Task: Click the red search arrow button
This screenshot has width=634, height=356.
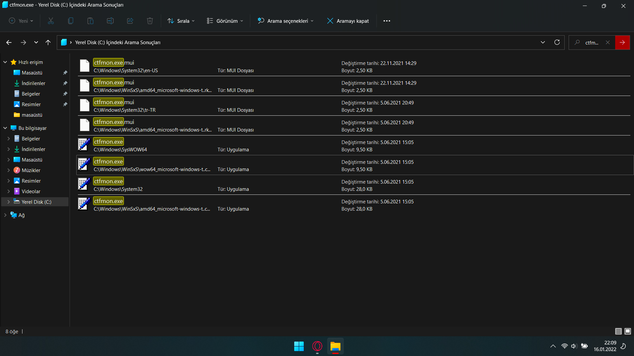Action: pos(622,42)
